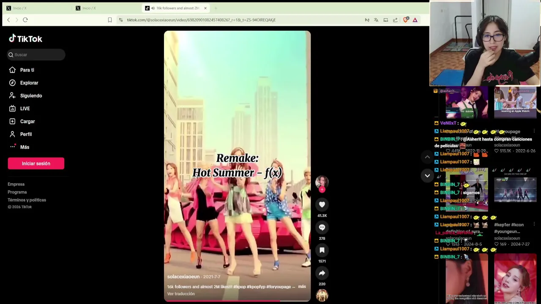Open the video comments icon
The width and height of the screenshot is (541, 304).
point(322,227)
